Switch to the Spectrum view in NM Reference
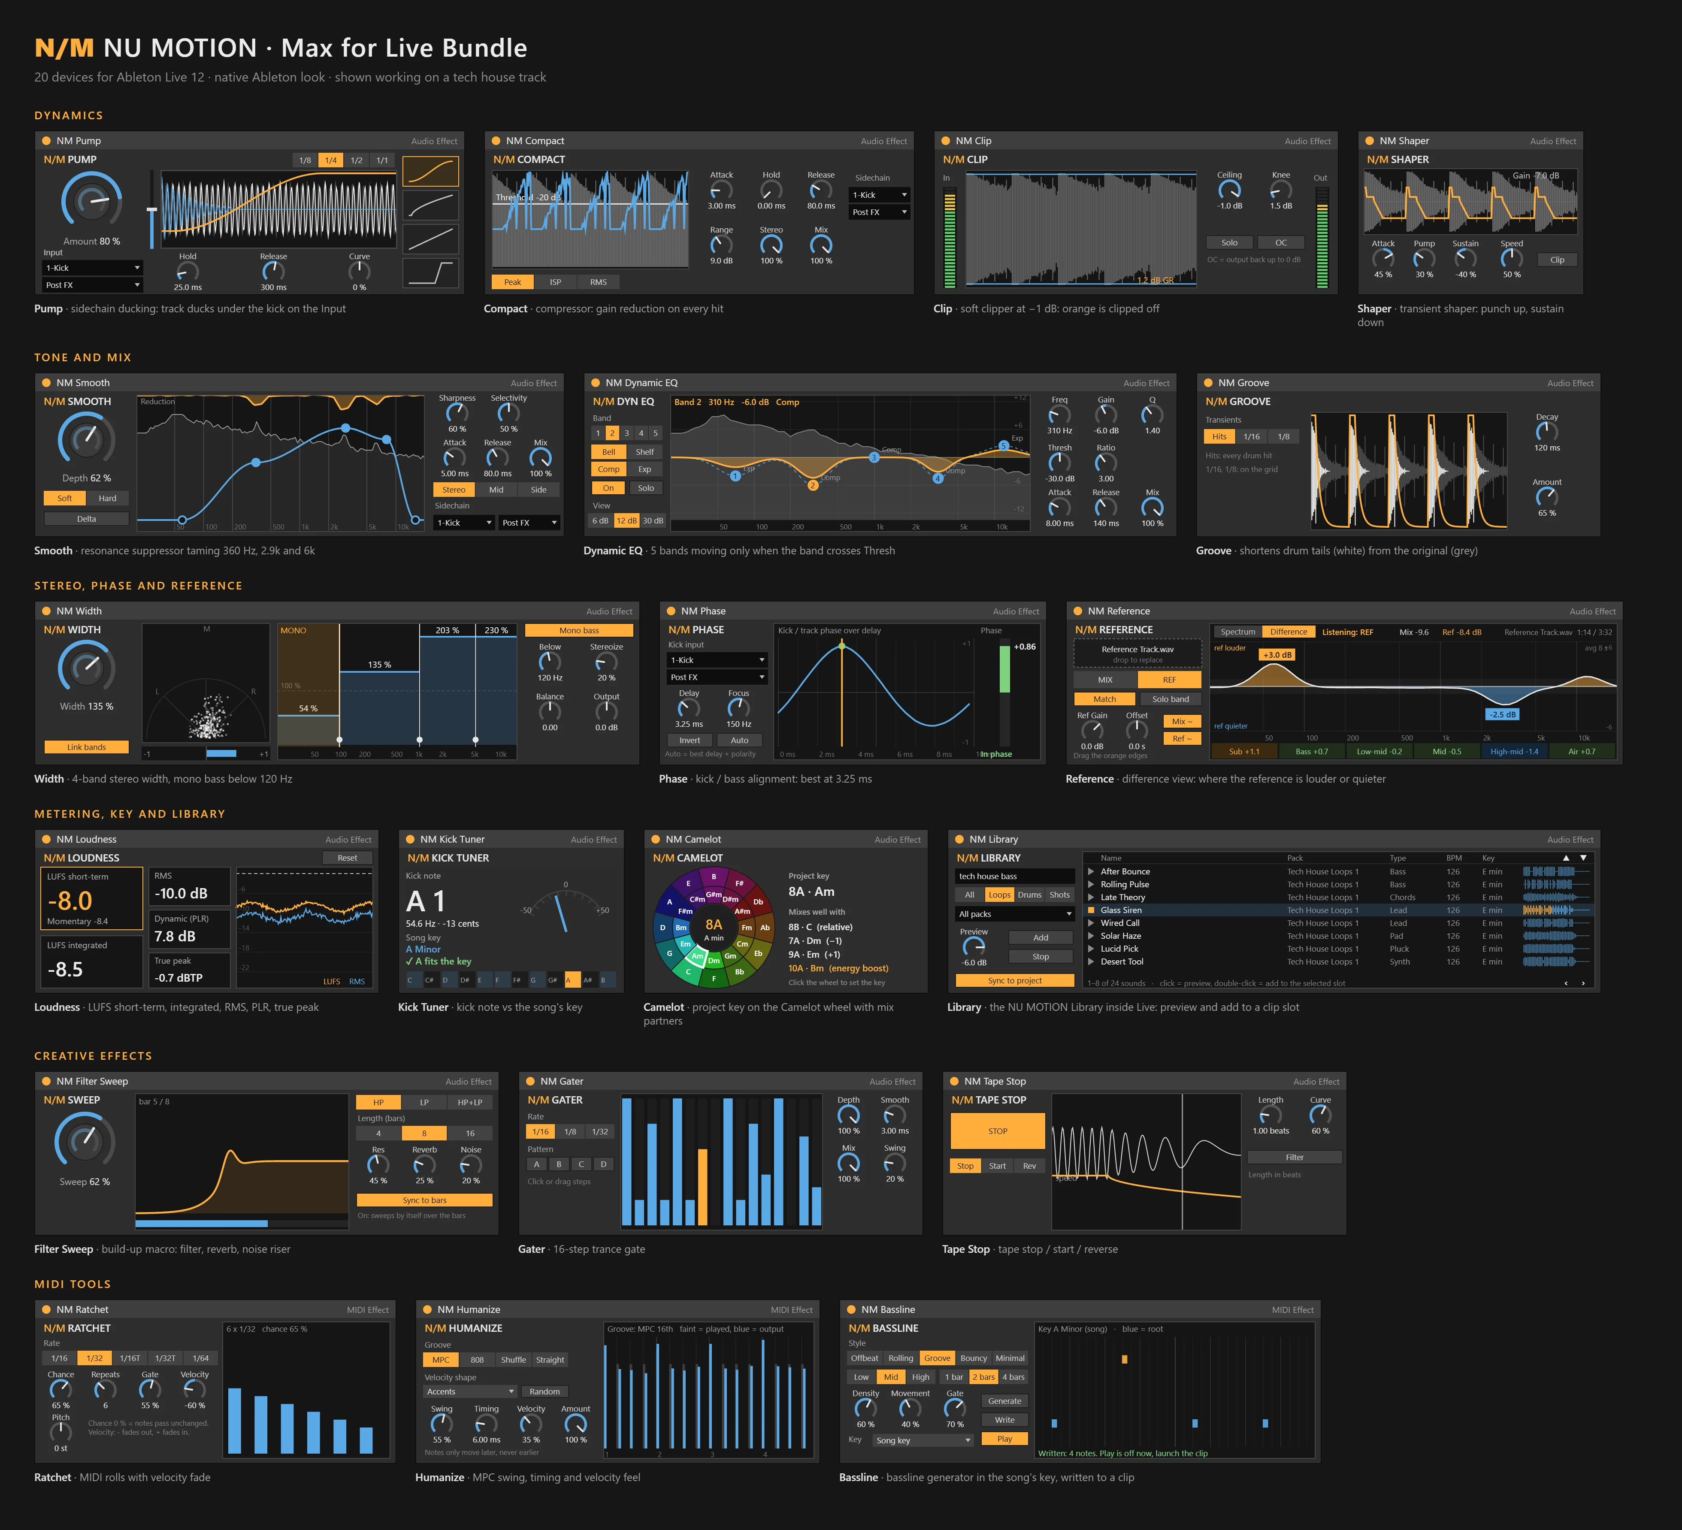Screen dimensions: 1682x1530 (x=1237, y=632)
